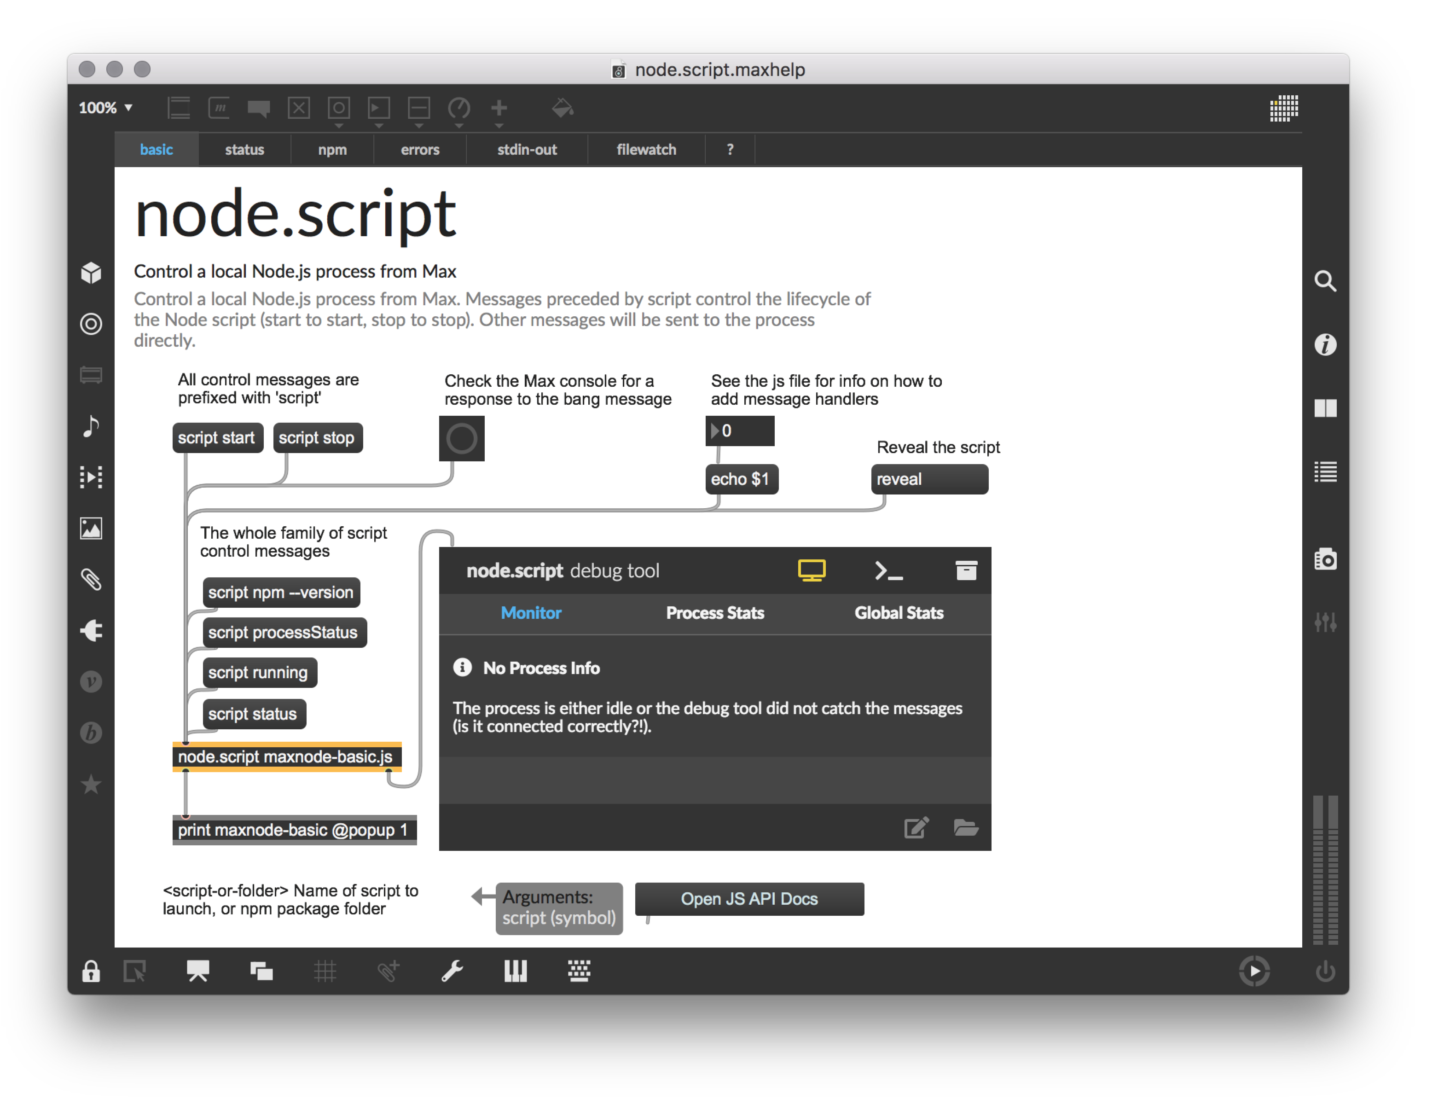Open the favorites star icon in sidebar
Viewport: 1450px width, 1105px height.
92,784
